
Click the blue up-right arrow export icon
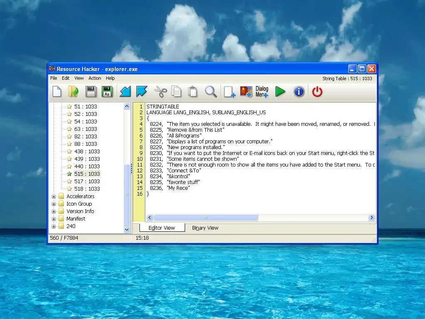(142, 91)
